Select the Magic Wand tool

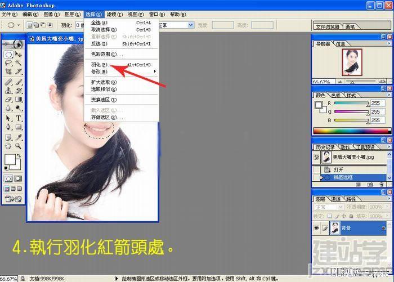18,63
